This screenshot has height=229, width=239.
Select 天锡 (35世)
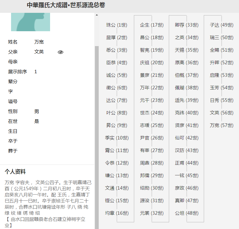pos(187,50)
